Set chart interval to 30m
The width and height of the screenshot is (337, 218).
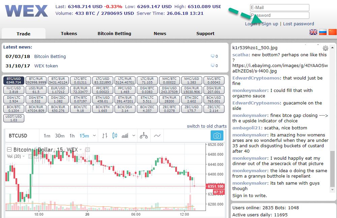pos(60,136)
